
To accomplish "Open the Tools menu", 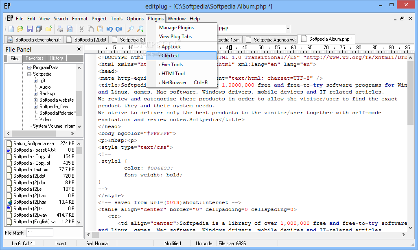I will [x=116, y=19].
